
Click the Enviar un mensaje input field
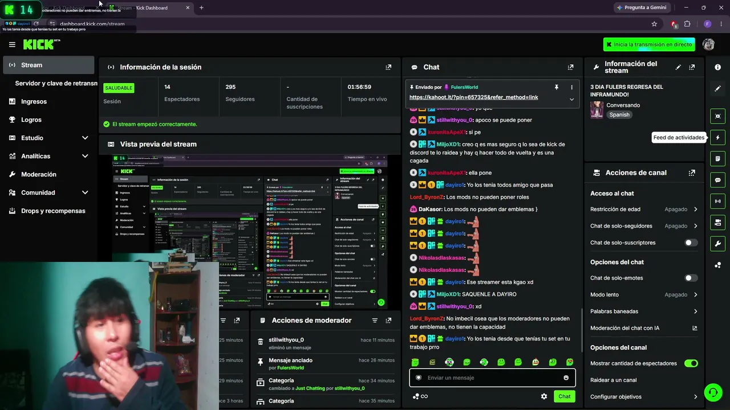coord(492,378)
